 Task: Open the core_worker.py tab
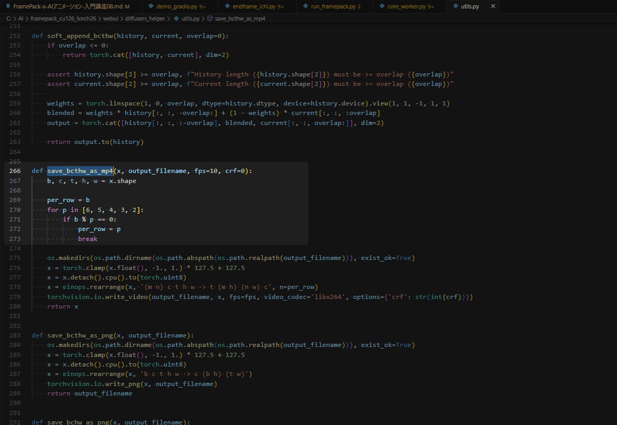coord(408,6)
